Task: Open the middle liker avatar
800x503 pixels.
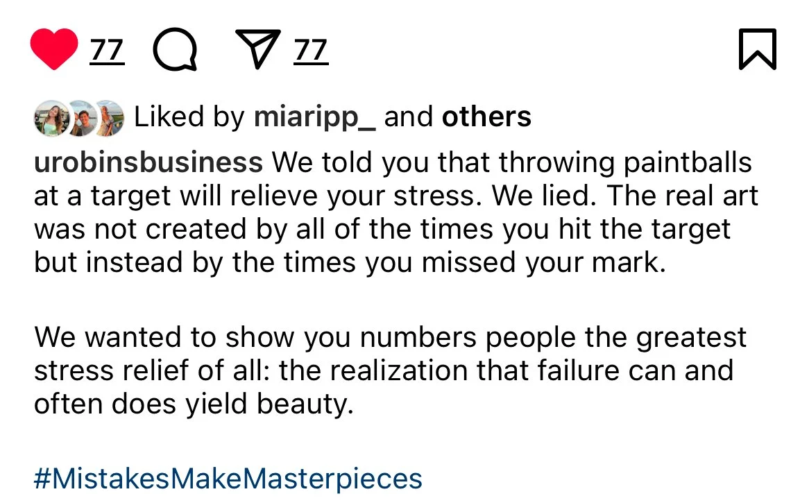Action: pos(82,118)
